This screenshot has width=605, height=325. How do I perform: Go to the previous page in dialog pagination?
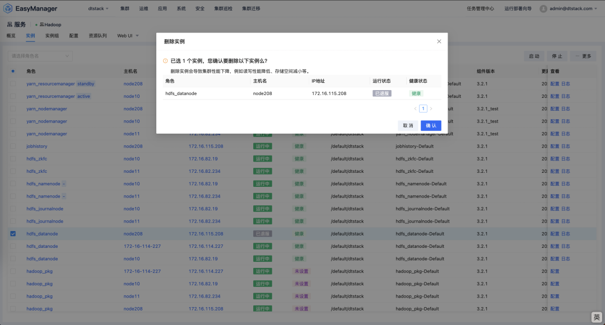click(x=415, y=109)
